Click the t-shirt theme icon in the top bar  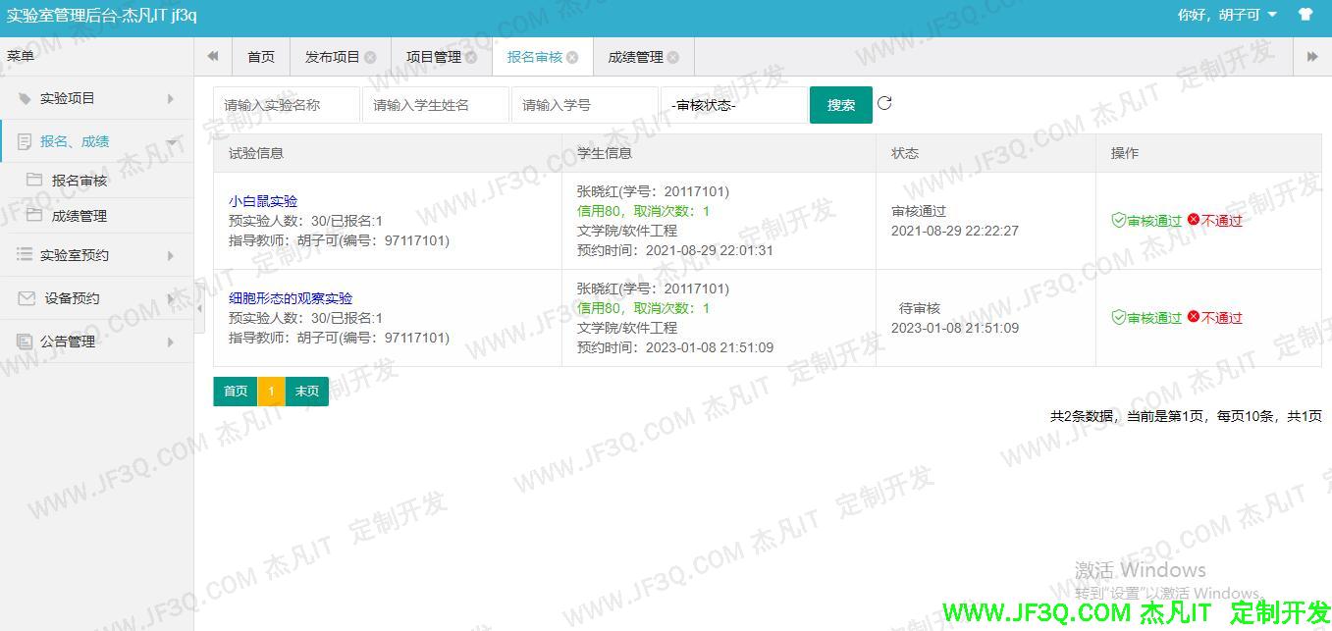(1305, 15)
